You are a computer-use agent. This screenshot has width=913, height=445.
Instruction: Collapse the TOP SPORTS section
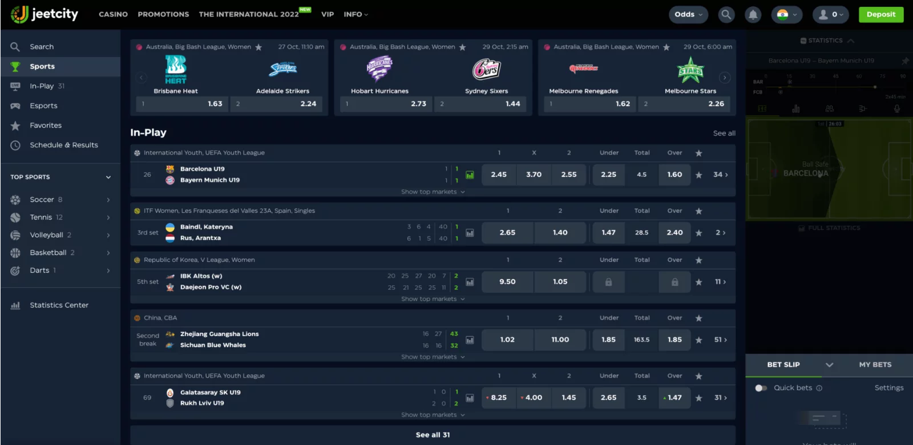(x=108, y=177)
